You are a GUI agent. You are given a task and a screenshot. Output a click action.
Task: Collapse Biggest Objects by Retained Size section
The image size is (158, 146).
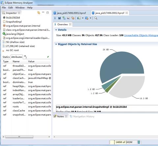coord(56,44)
